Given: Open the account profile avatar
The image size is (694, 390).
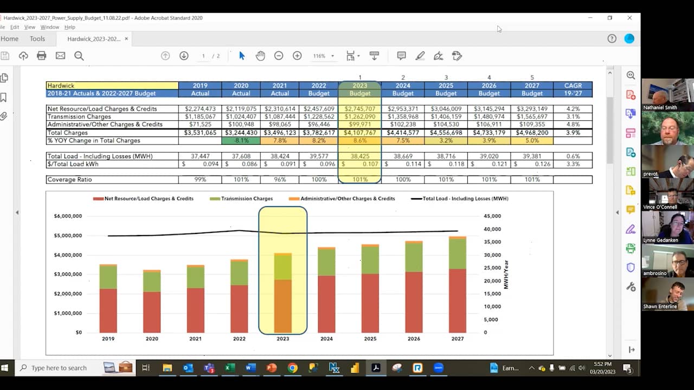Looking at the screenshot, I should [x=629, y=38].
